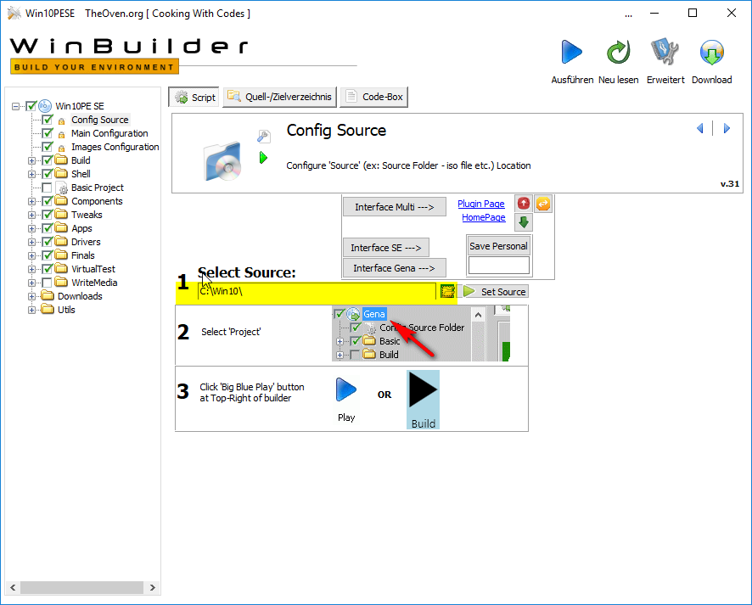Open the HomePage link
Screen dimensions: 752x605
click(484, 217)
